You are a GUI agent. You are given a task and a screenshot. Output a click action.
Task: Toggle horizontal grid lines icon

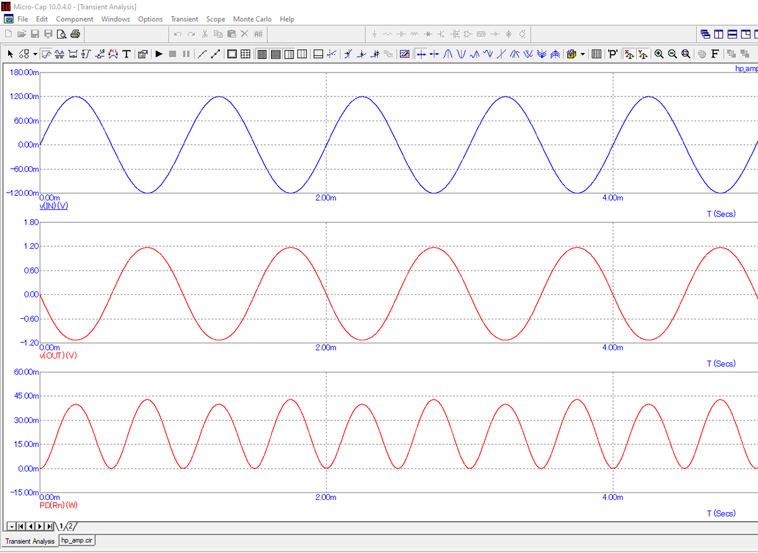pos(275,54)
